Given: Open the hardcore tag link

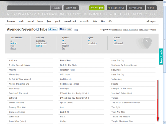Looking at the screenshot, I should pos(134,30).
